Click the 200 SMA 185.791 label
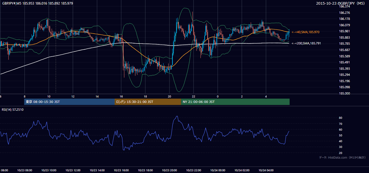 (x=306, y=43)
